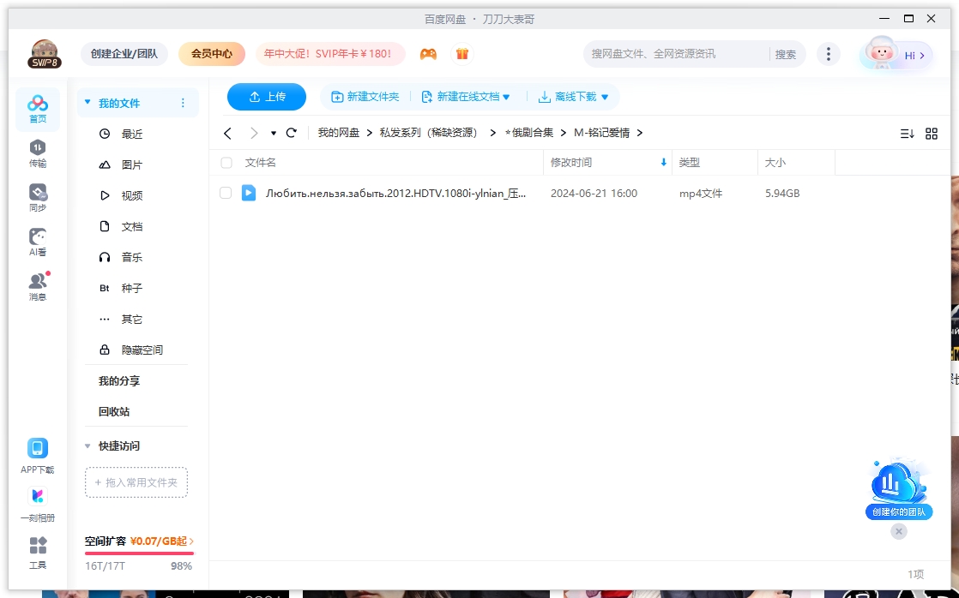
Task: Switch to grid view layout
Action: point(932,133)
